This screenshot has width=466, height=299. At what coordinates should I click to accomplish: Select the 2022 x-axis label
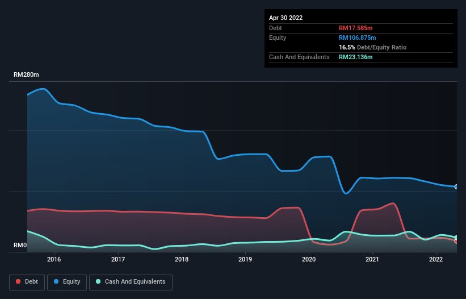pos(436,259)
